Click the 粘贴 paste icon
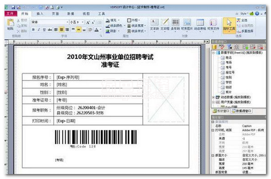 pos(10,24)
